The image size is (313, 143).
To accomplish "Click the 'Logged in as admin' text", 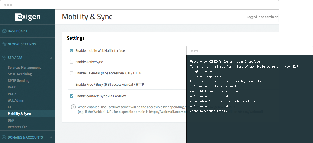I will (x=262, y=17).
